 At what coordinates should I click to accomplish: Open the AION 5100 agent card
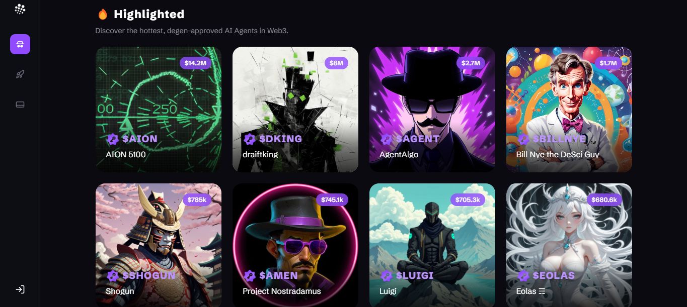tap(159, 110)
